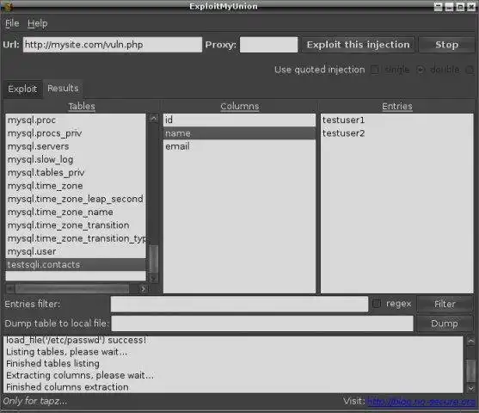
Task: Enable Use quoted injection checkbox
Action: [375, 70]
